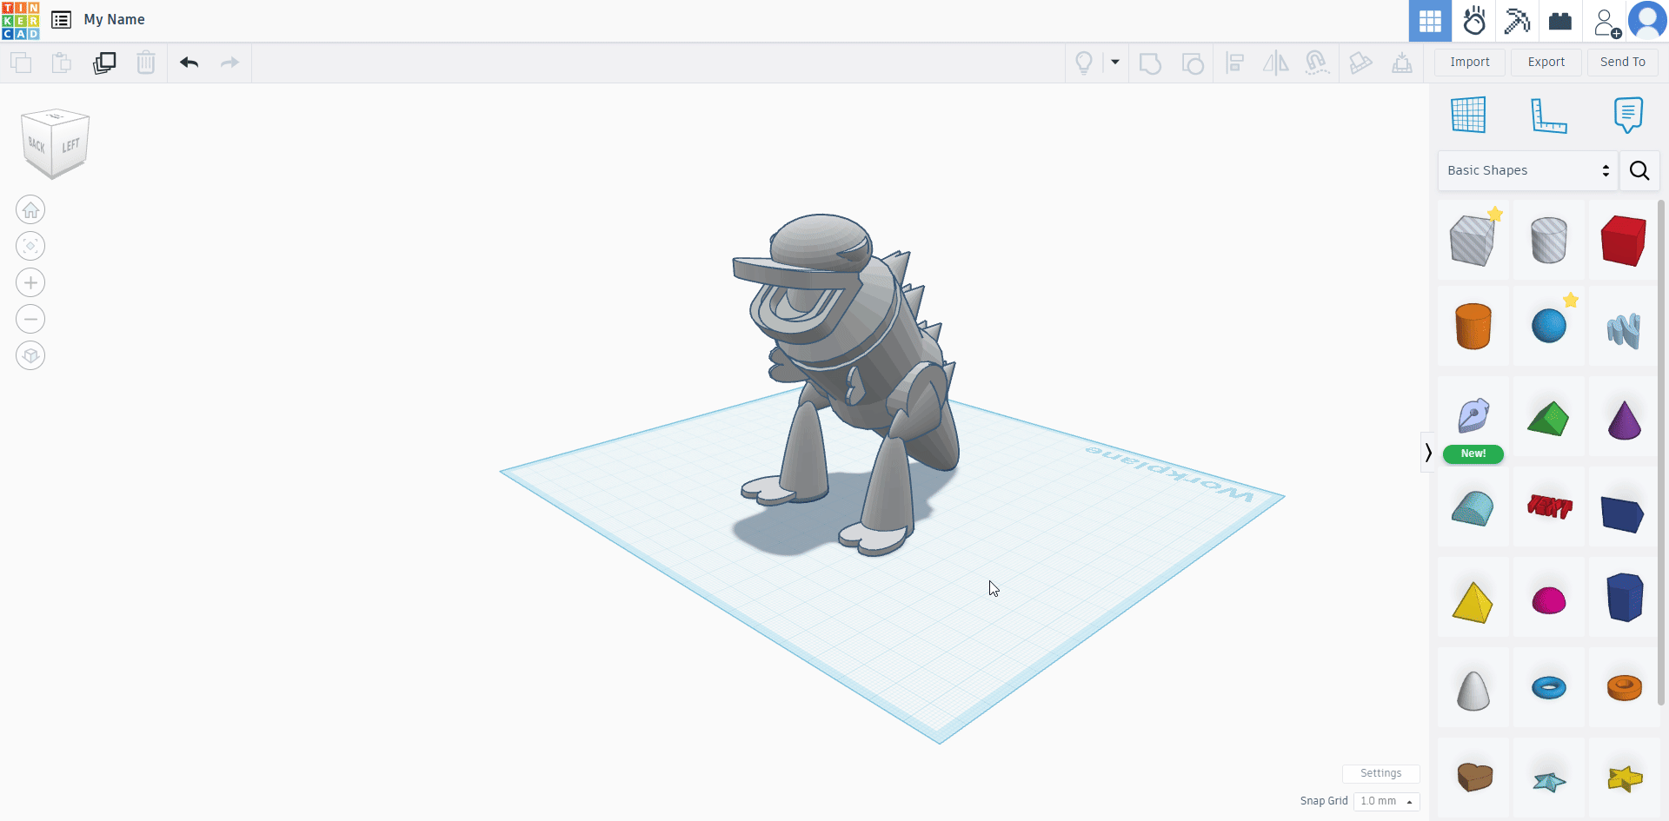Screen dimensions: 1669x821
Task: Select the brown Heart shape
Action: (1473, 777)
